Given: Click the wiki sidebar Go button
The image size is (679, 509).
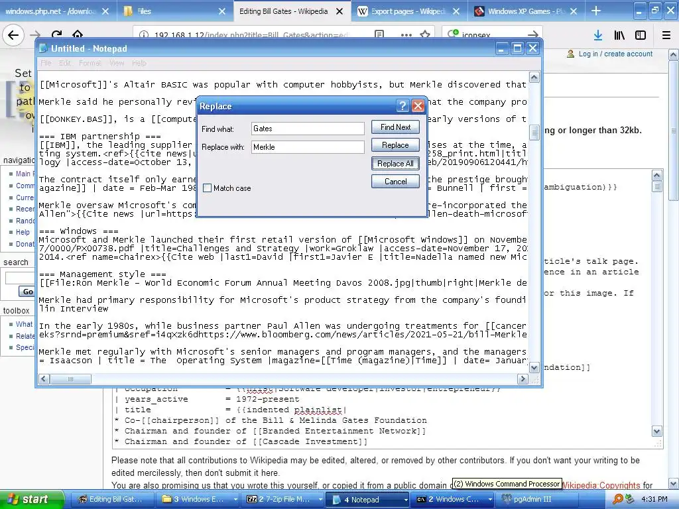Looking at the screenshot, I should (28, 292).
